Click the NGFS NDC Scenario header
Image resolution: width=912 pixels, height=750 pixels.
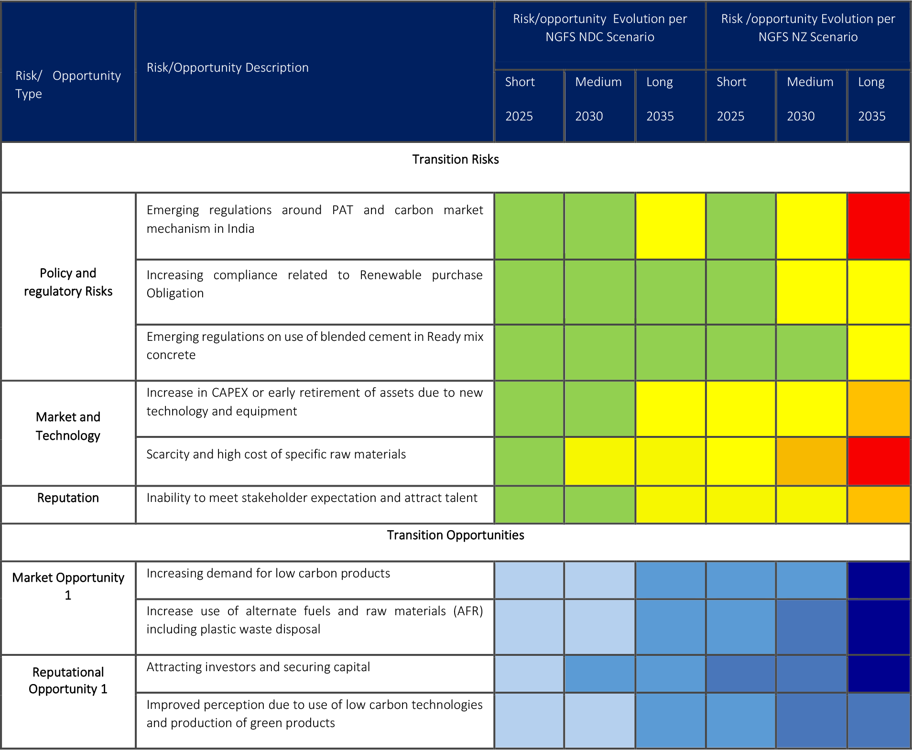(599, 28)
